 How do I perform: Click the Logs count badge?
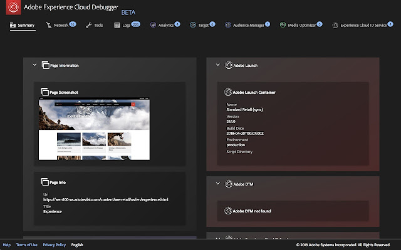click(136, 24)
